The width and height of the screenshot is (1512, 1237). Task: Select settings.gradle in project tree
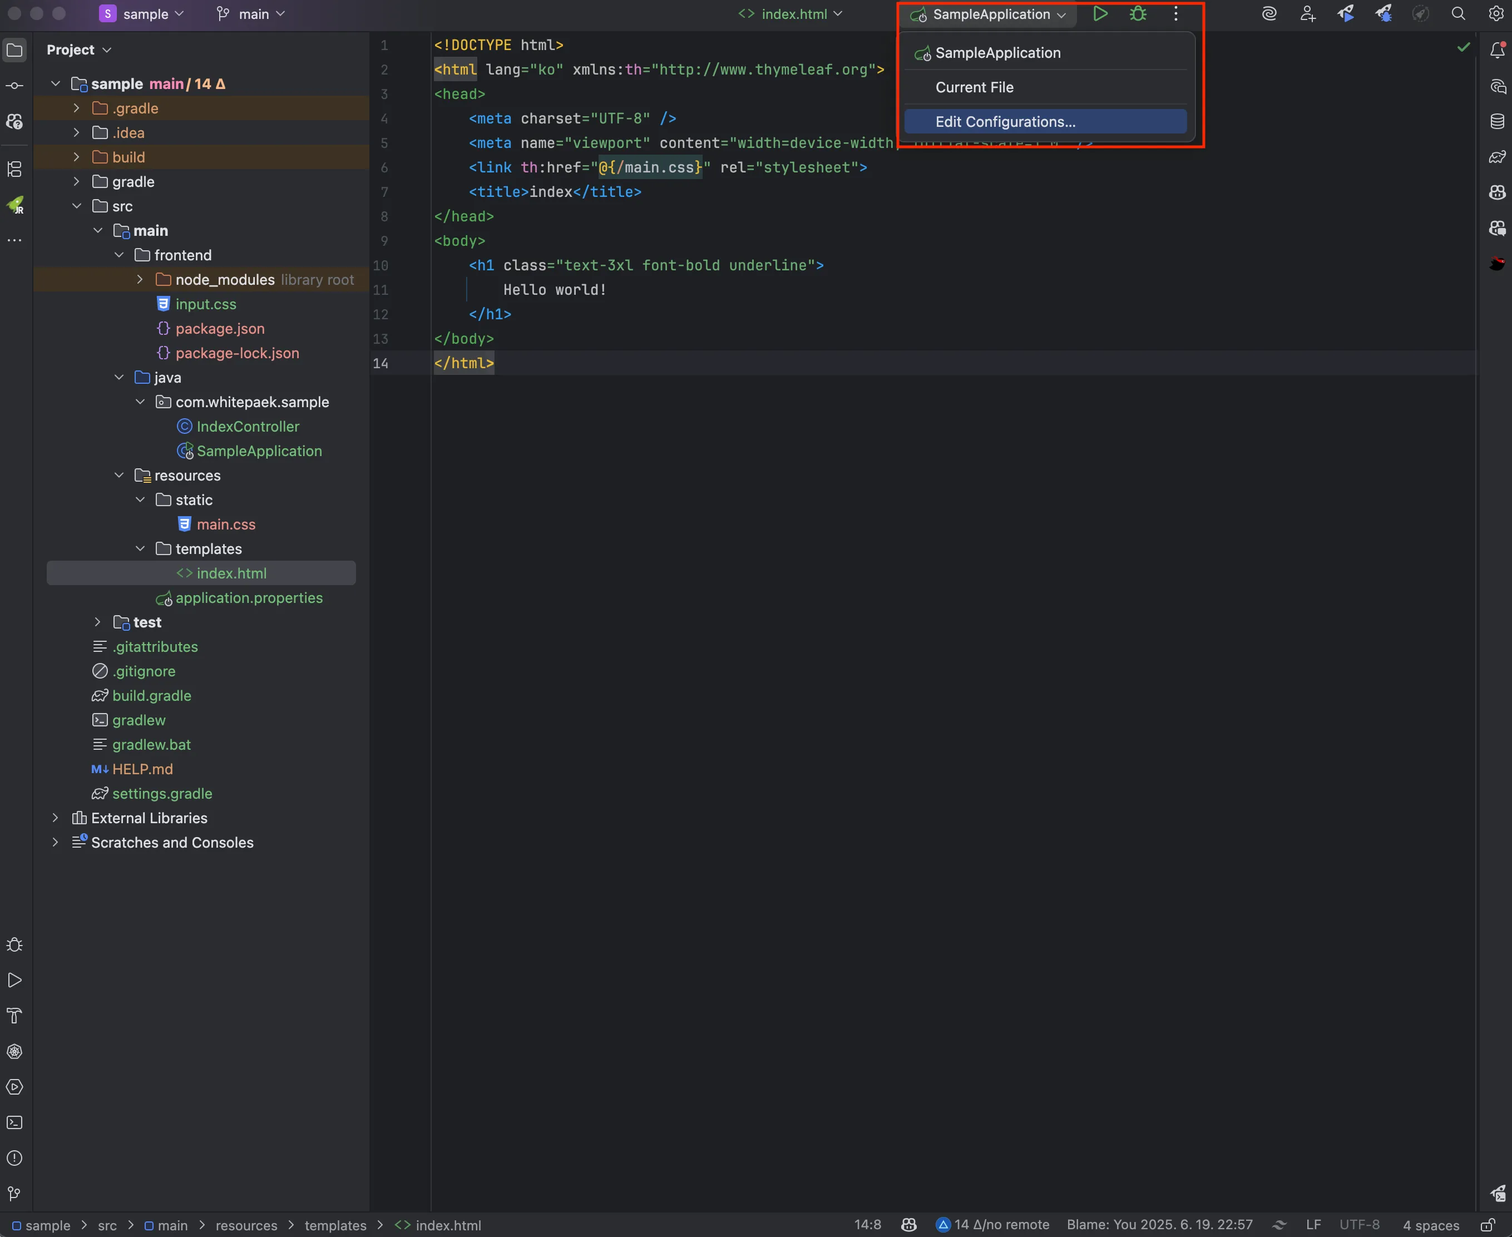[162, 794]
